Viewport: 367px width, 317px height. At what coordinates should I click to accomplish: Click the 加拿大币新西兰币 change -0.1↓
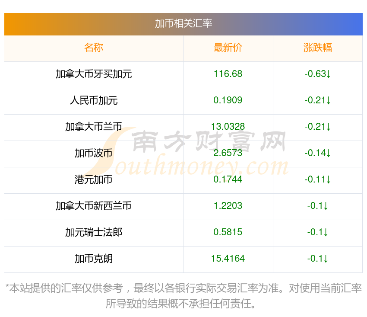pyautogui.click(x=318, y=206)
